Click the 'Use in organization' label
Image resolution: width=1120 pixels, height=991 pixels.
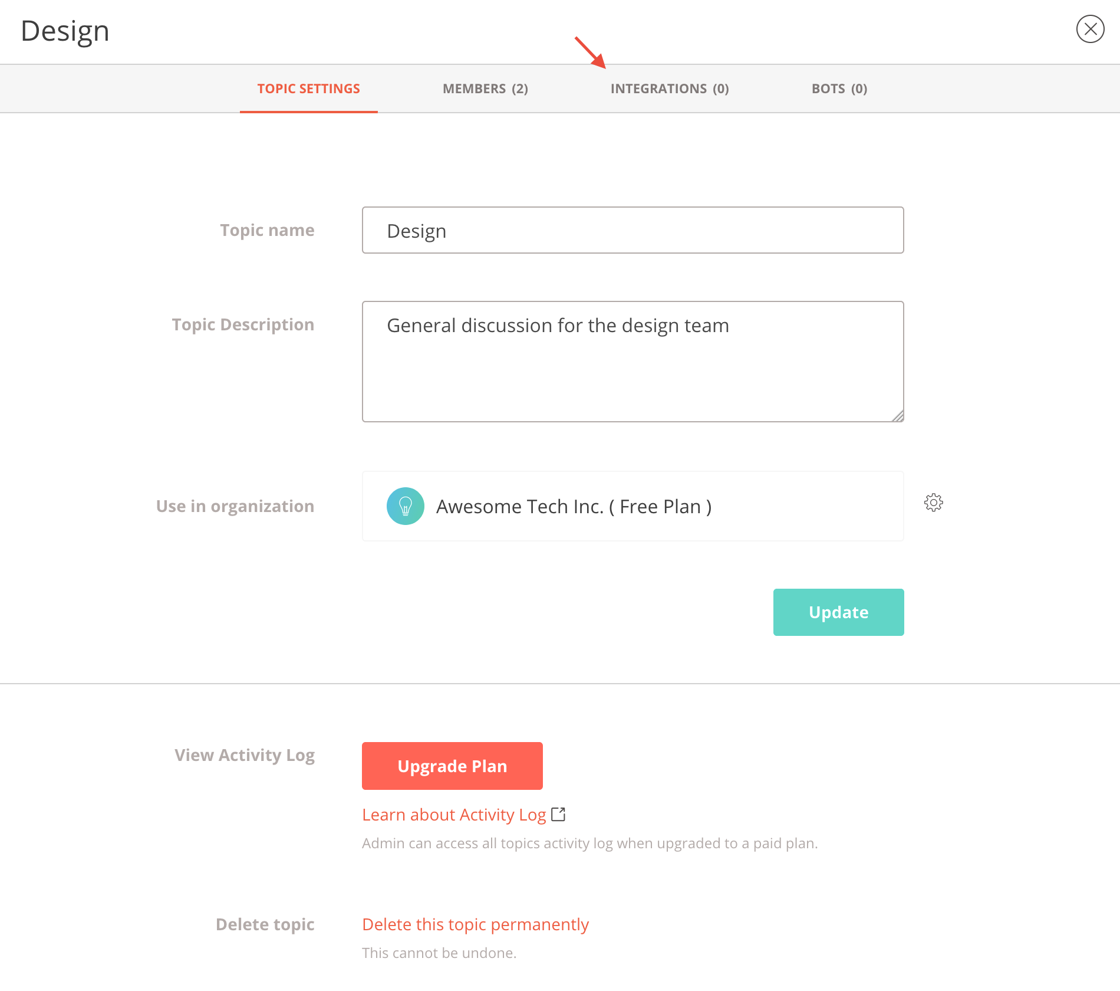click(x=235, y=506)
